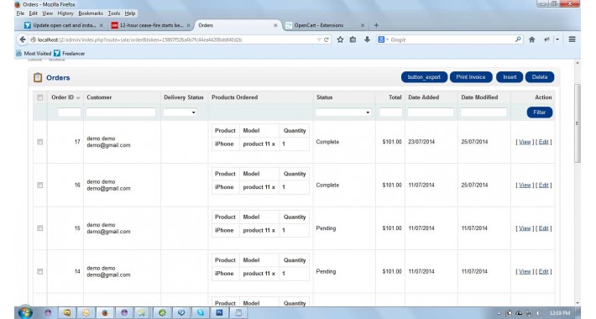Image resolution: width=596 pixels, height=319 pixels.
Task: Click the volume icon in system tray
Action: [539, 313]
